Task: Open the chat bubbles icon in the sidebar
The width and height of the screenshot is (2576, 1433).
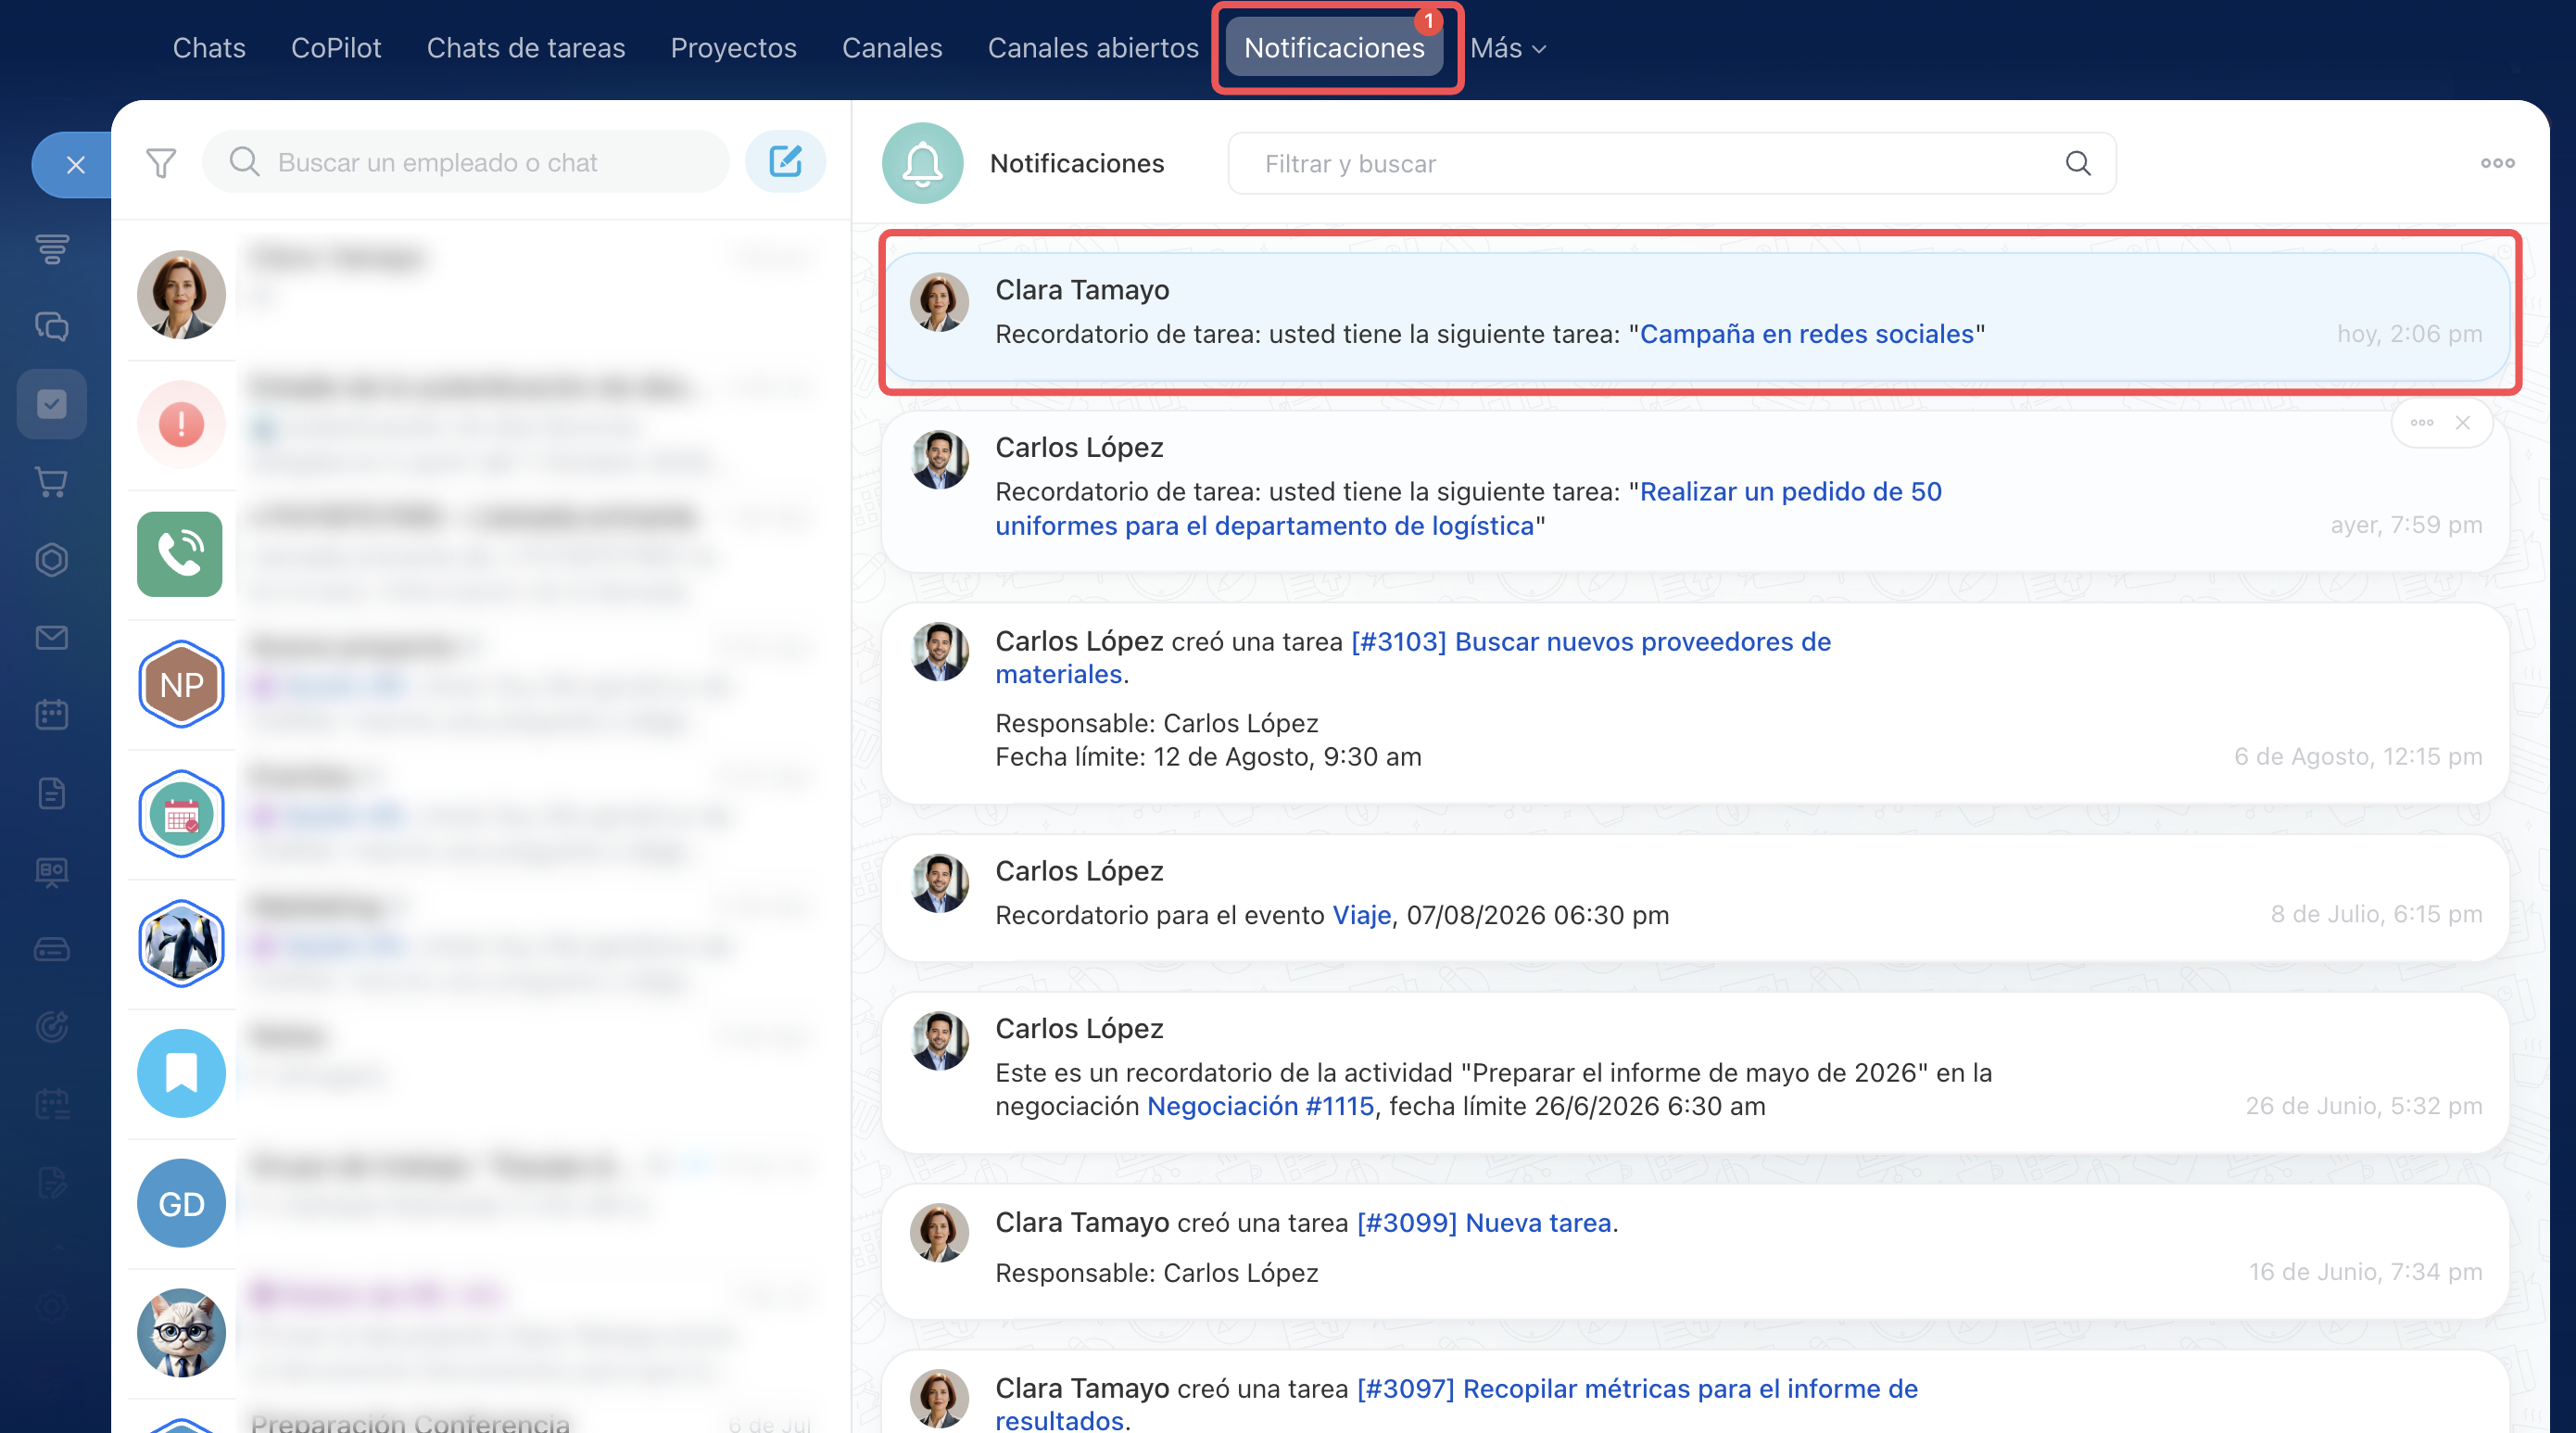Action: tap(52, 326)
